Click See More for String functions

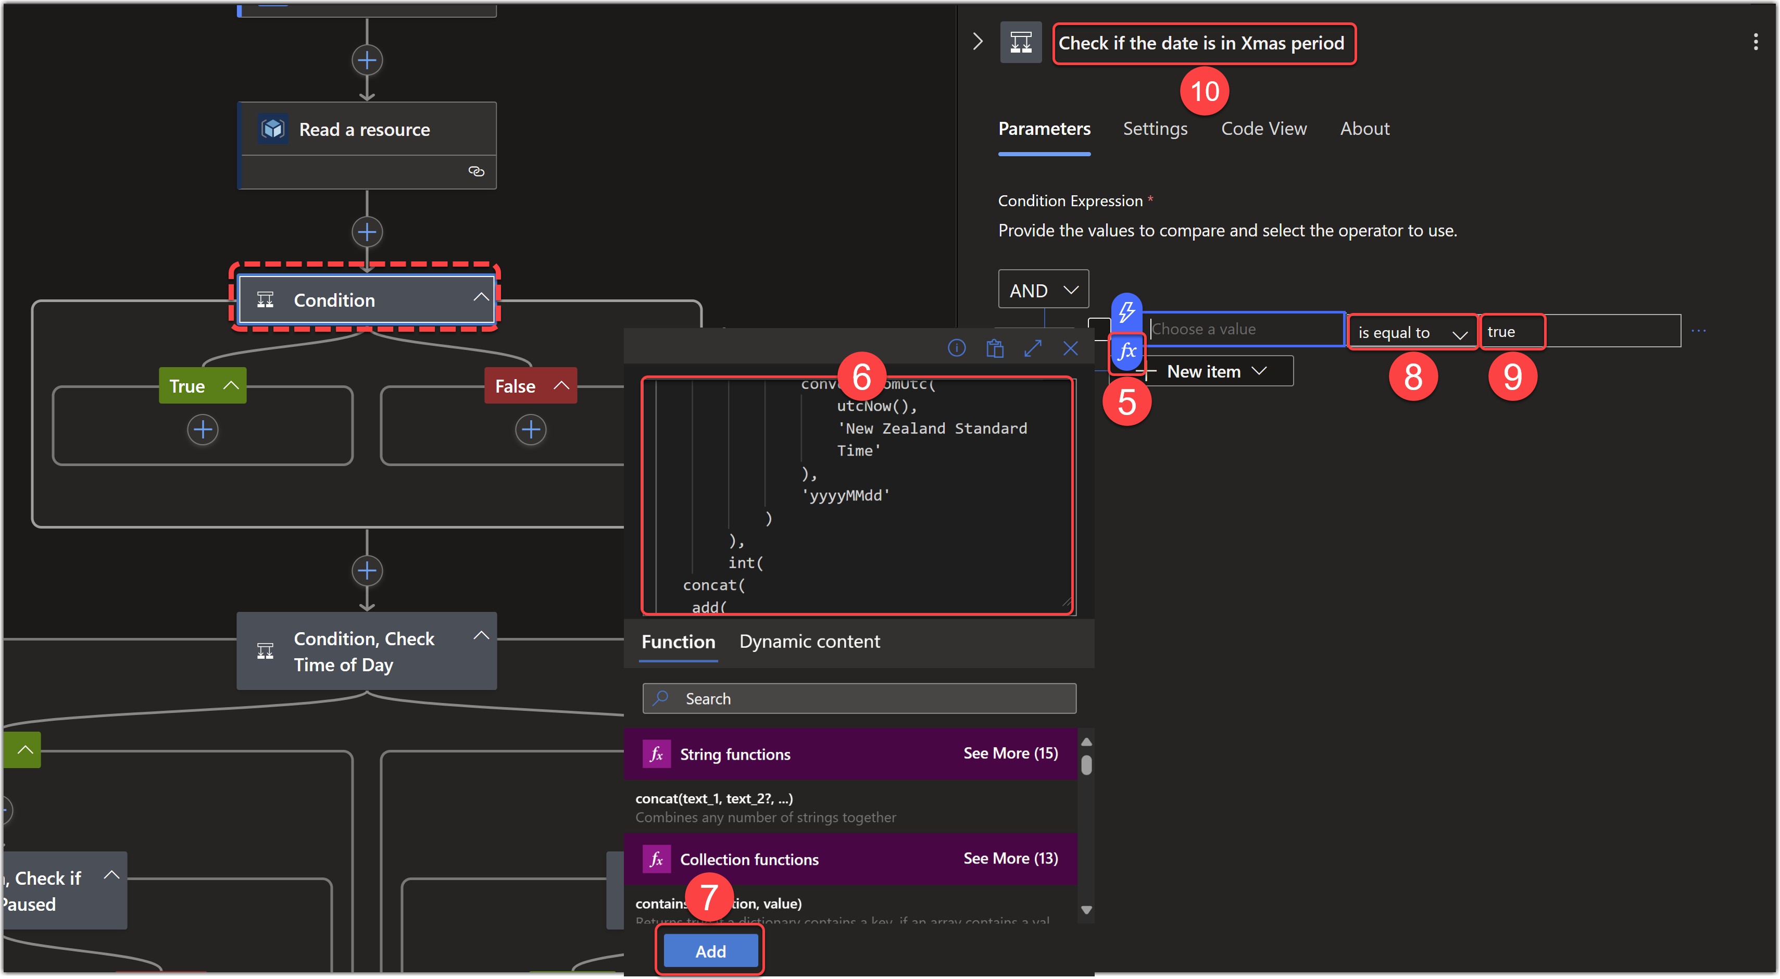(x=1010, y=753)
